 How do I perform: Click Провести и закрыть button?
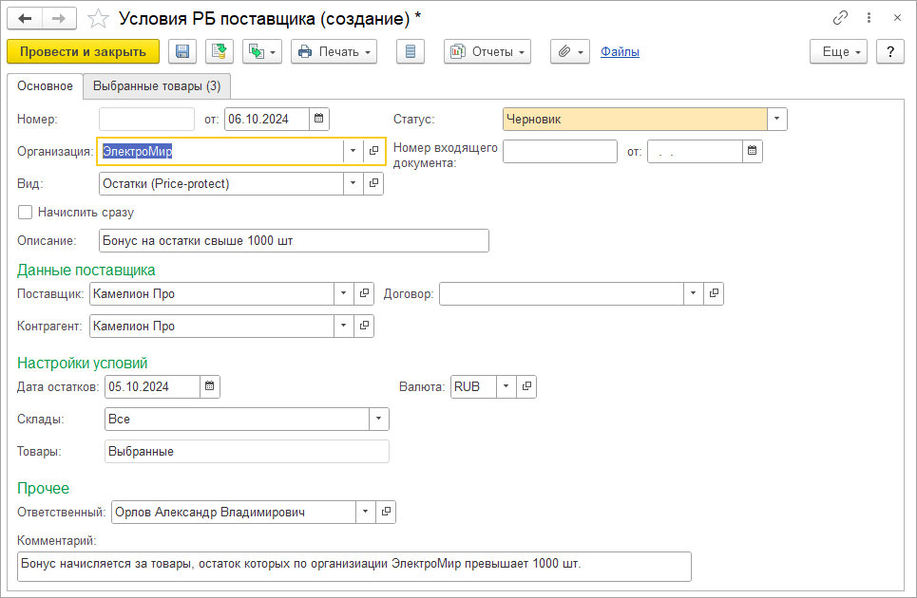coord(83,52)
